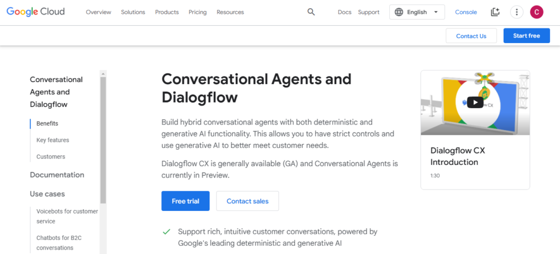560x254 pixels.
Task: Select Customers in the sidebar
Action: [x=51, y=157]
